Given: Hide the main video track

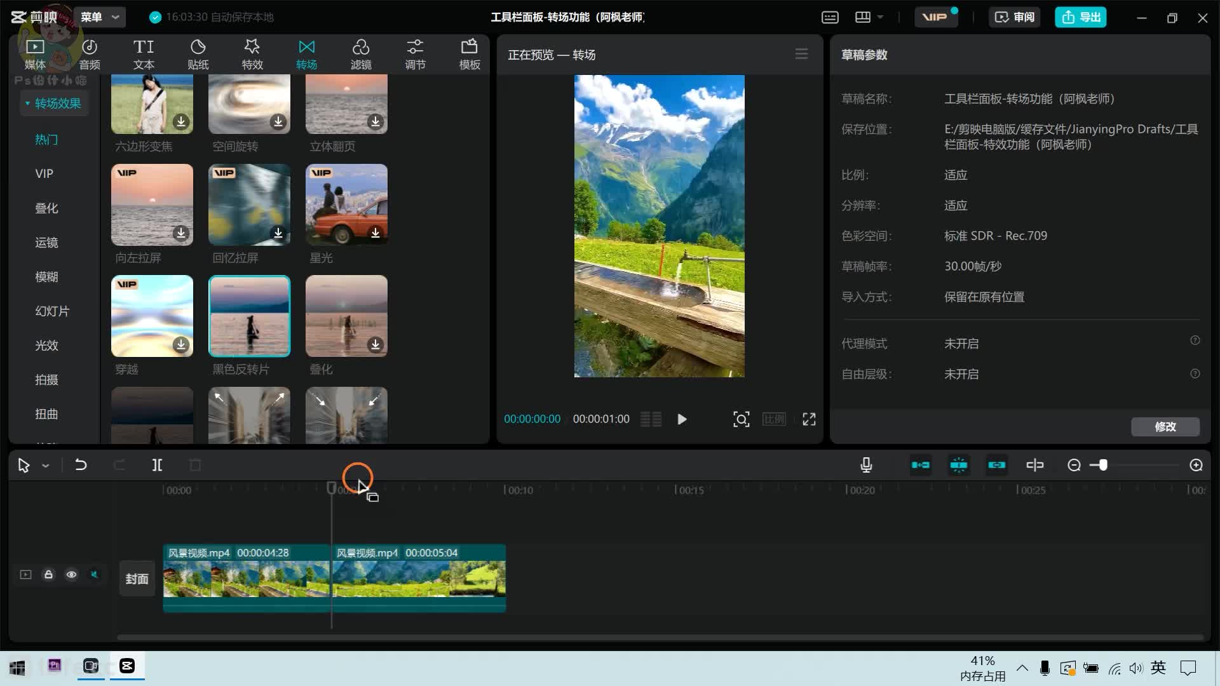Looking at the screenshot, I should click(71, 574).
